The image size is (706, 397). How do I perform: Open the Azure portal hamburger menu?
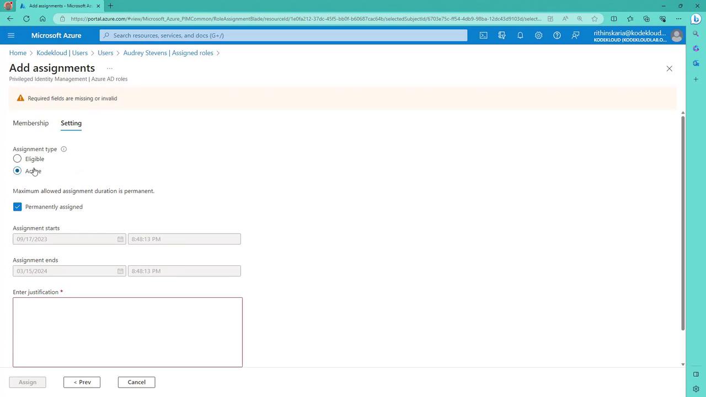tap(11, 35)
